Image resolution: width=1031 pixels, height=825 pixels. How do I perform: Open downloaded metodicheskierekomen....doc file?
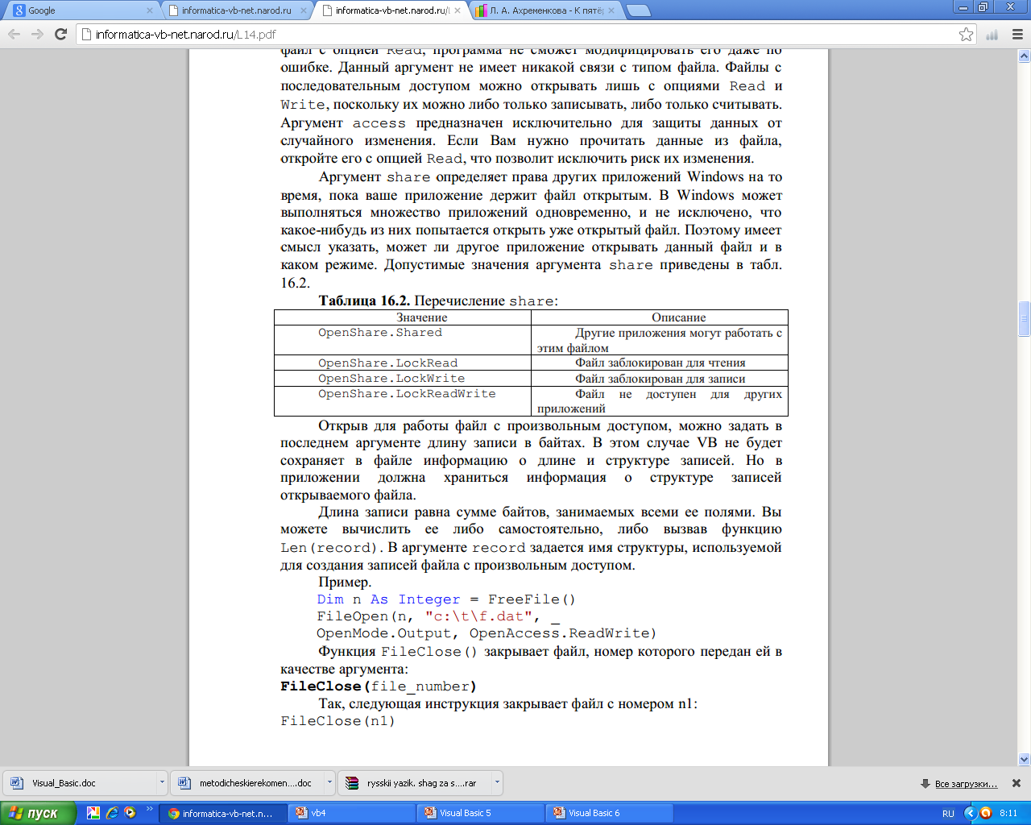(x=248, y=782)
